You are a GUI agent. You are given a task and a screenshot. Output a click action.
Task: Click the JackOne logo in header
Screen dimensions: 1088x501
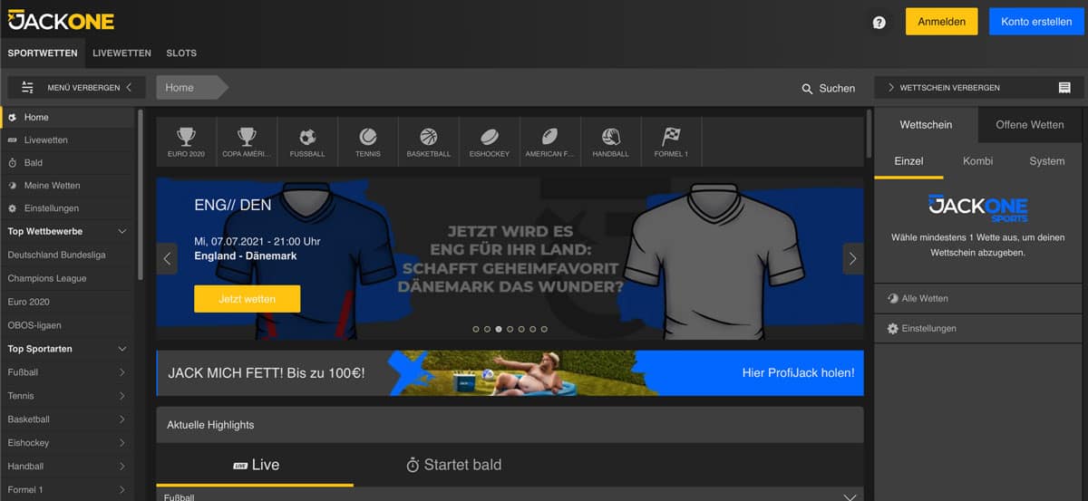click(x=62, y=20)
